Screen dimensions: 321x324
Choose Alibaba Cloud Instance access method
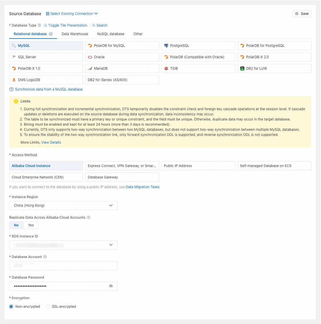(x=46, y=166)
